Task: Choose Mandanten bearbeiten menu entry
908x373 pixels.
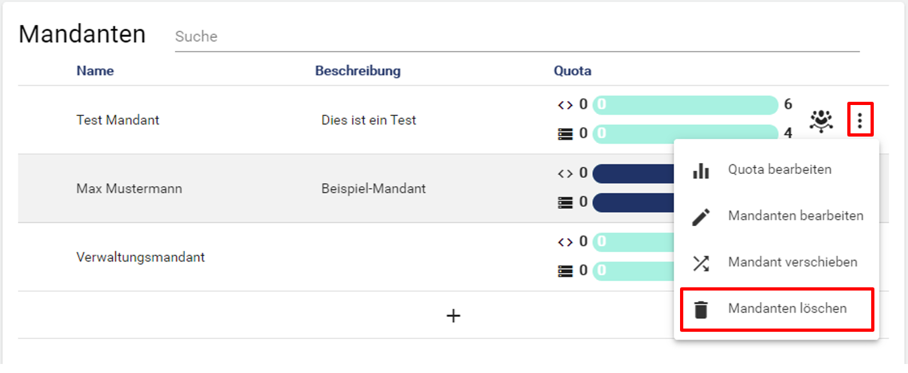Action: [x=795, y=216]
